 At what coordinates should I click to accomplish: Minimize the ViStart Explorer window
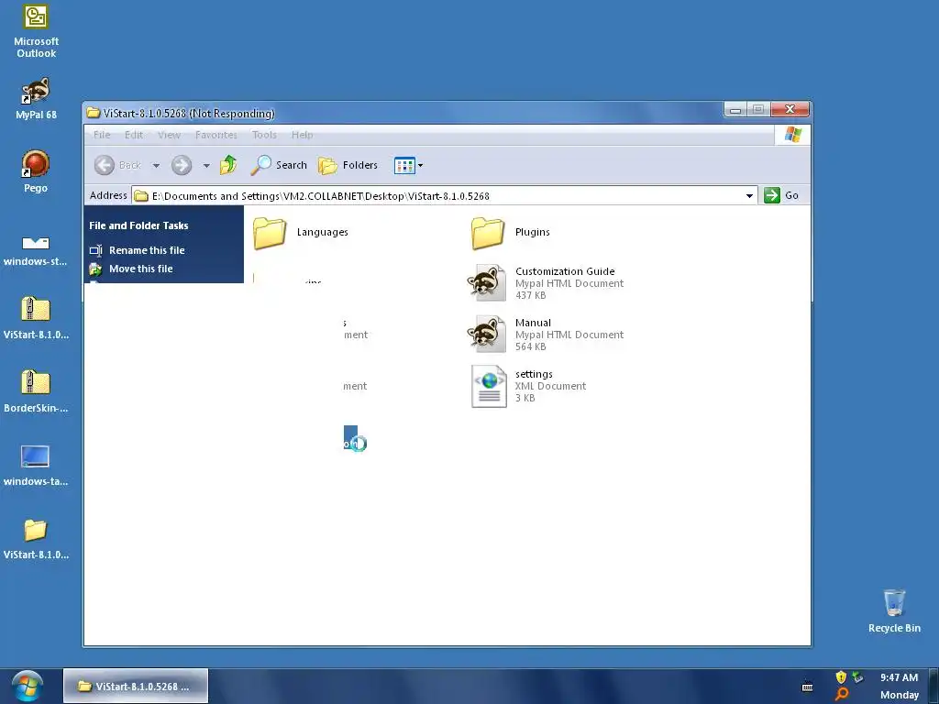[736, 110]
